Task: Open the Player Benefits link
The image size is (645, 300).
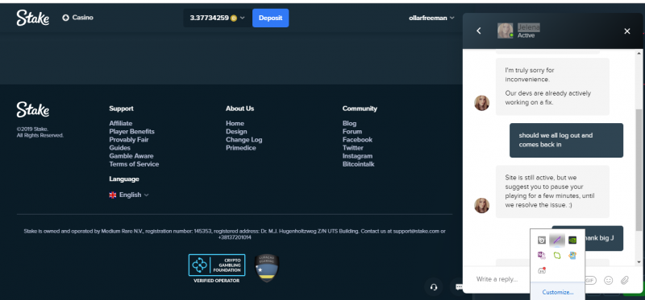Action: [x=131, y=131]
